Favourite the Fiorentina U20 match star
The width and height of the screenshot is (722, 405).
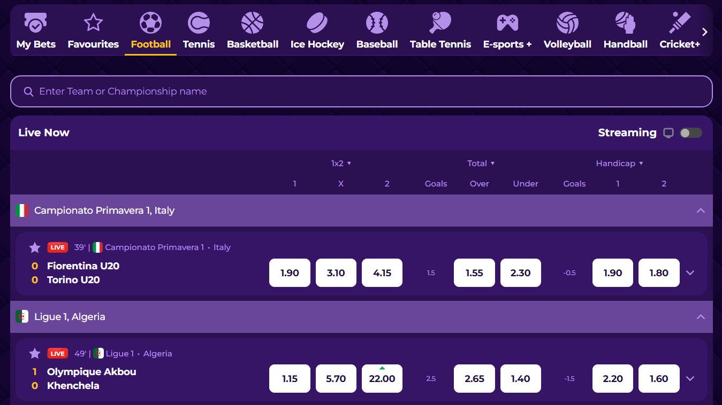click(x=35, y=247)
